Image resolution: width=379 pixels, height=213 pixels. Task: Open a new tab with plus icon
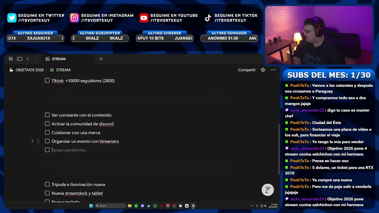(101, 59)
